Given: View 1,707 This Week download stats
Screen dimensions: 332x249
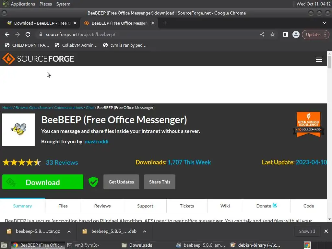Looking at the screenshot, I should [x=189, y=162].
